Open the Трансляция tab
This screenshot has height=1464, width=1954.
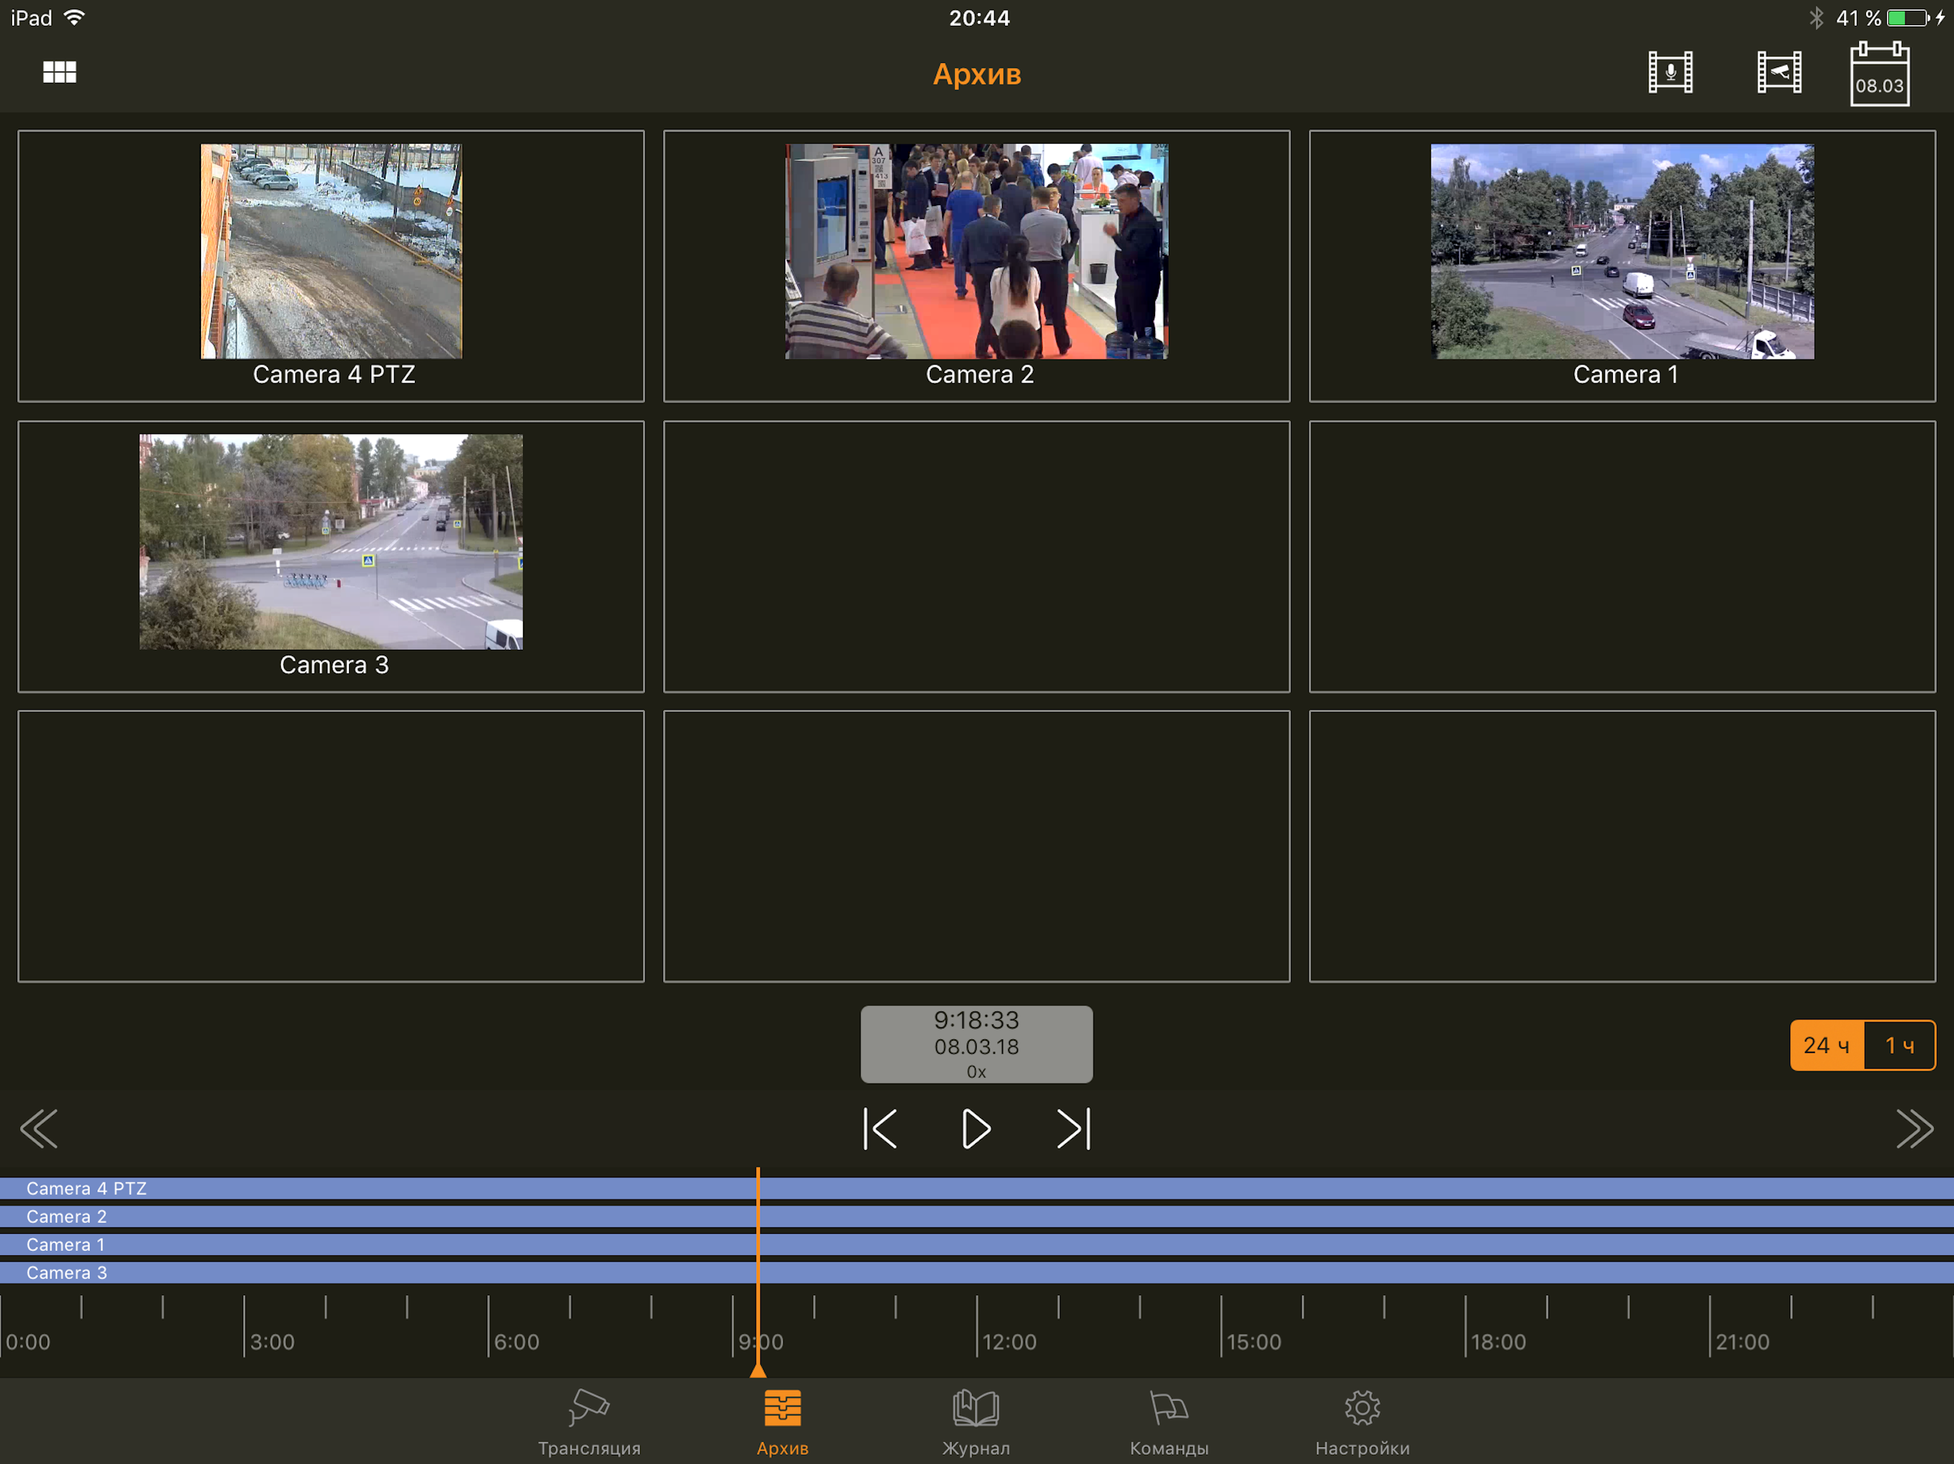click(589, 1423)
